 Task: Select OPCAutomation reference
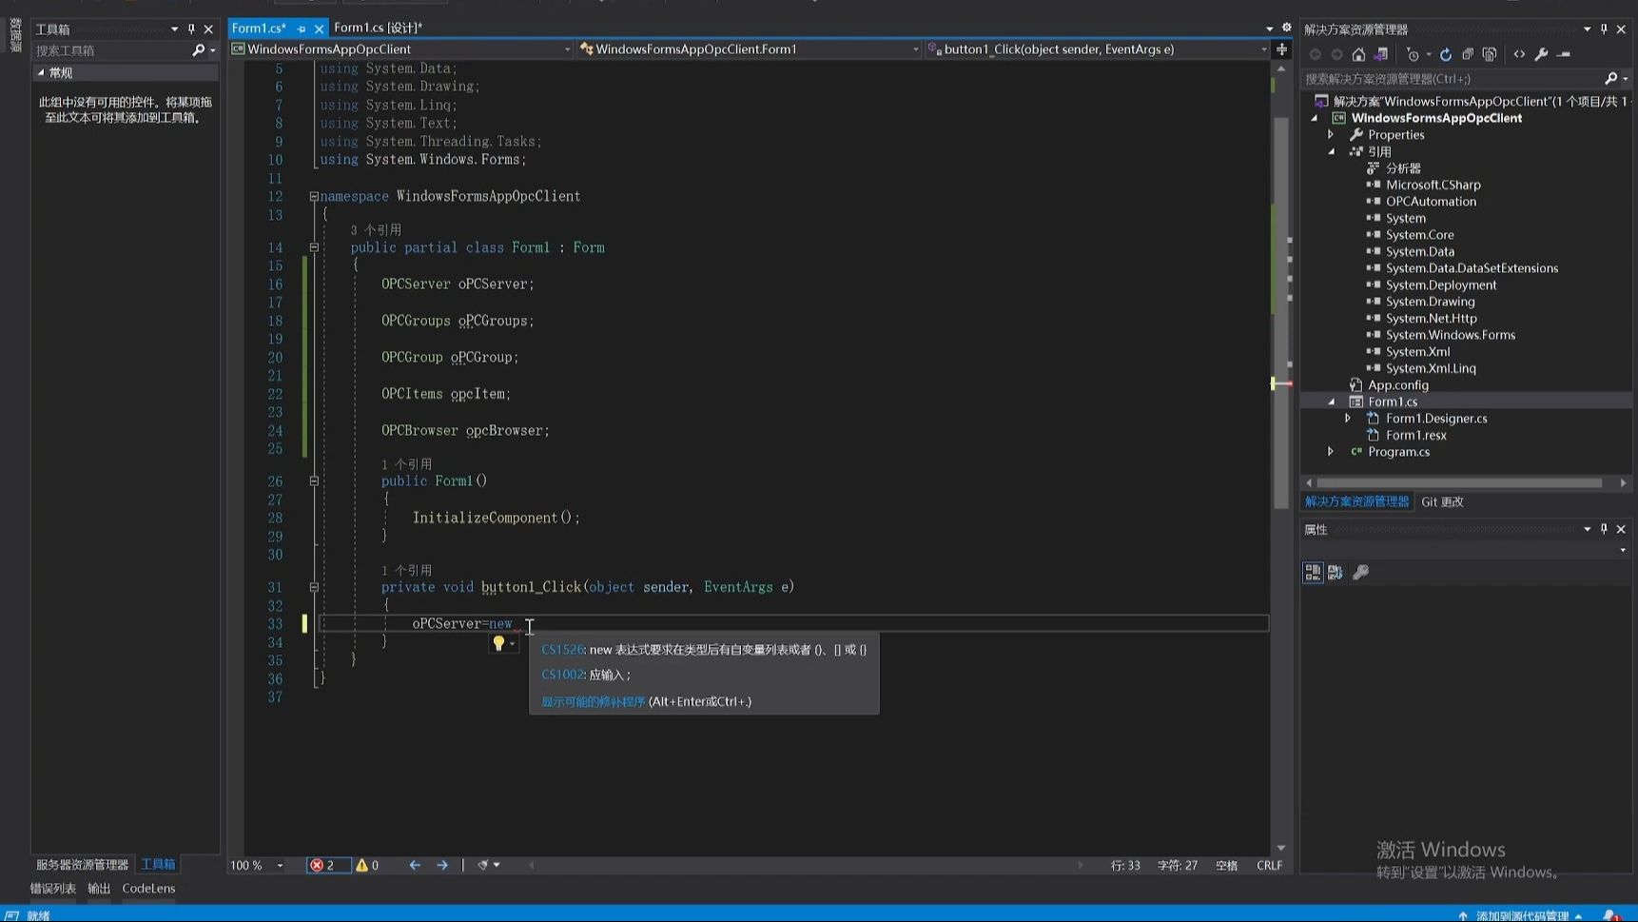(1431, 202)
